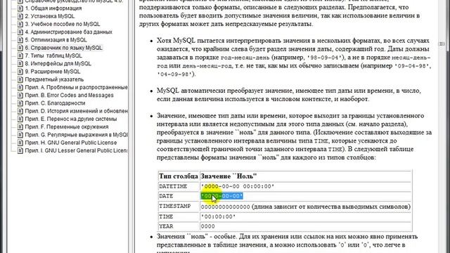Viewport: 450px width, 253px height.
Task: Open page icon beside 'Прил. B. Error Codes'
Action: pos(20,95)
